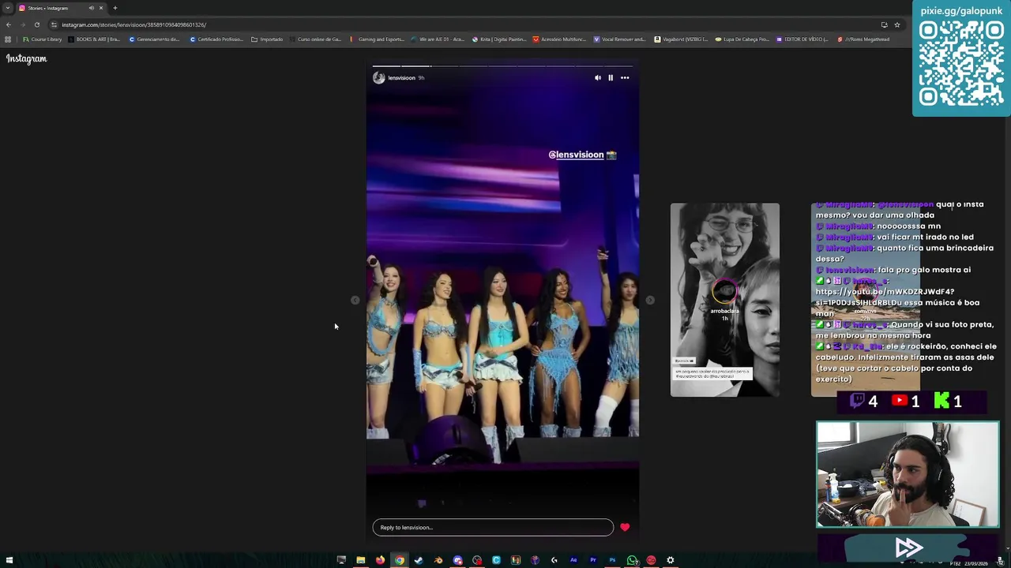
Task: Open the Vocal Remover bookmark
Action: point(619,39)
